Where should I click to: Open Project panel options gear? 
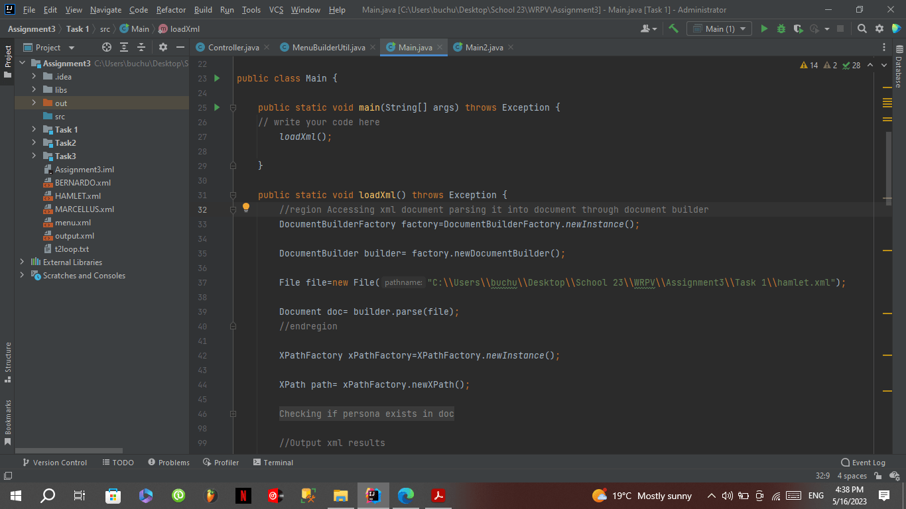click(x=163, y=47)
